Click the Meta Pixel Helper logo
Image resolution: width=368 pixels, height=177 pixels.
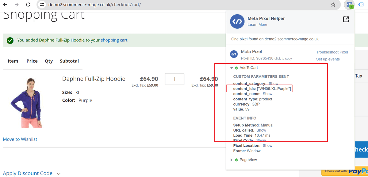point(237,21)
